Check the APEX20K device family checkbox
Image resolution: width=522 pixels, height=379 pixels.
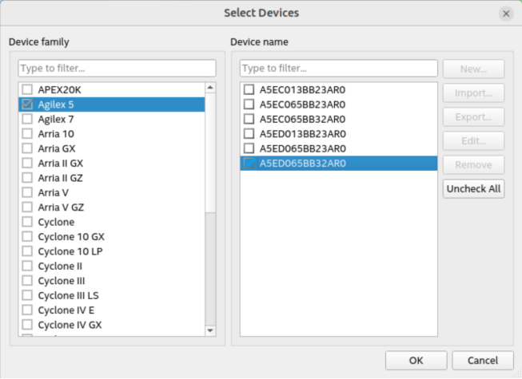pyautogui.click(x=27, y=89)
